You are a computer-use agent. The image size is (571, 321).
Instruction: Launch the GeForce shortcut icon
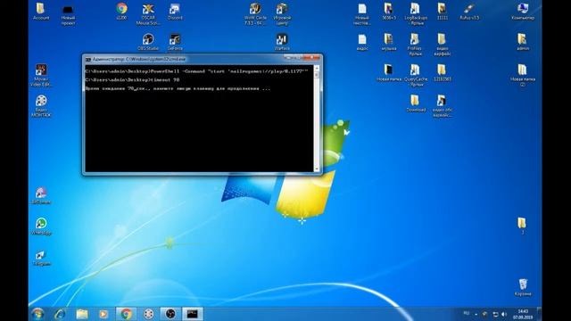[175, 42]
